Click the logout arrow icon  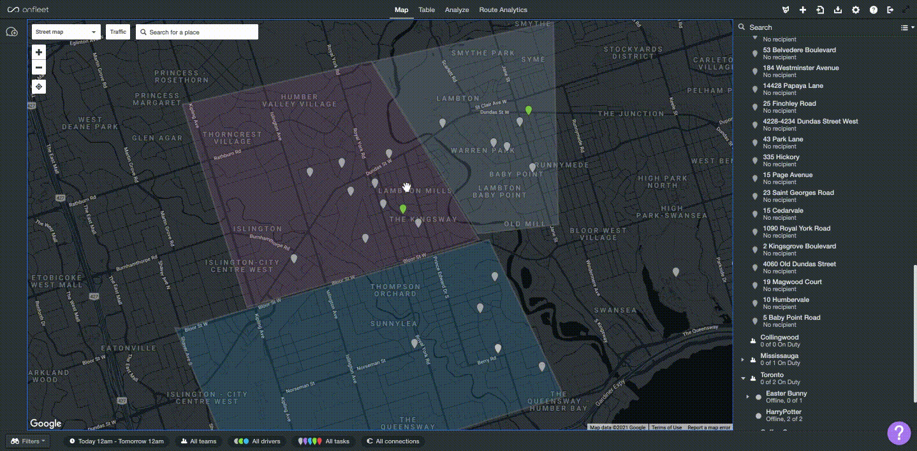coord(891,10)
